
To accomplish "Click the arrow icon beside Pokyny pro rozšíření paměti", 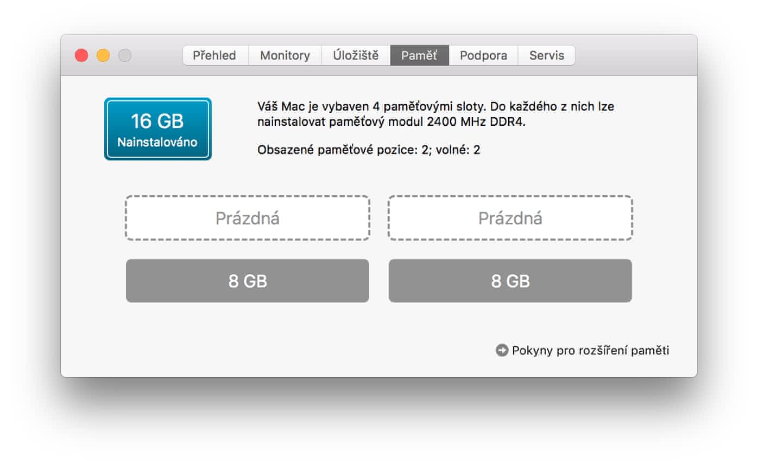I will click(x=502, y=350).
